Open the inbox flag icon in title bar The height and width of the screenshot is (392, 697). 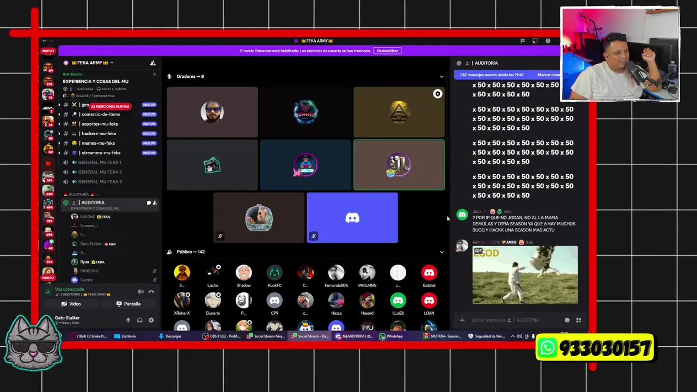pos(522,41)
